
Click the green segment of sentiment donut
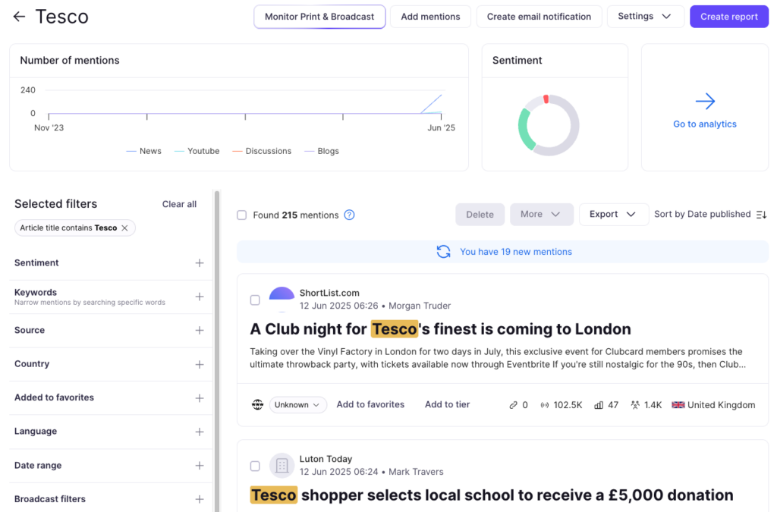[523, 129]
